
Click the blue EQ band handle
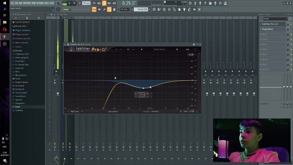point(143,88)
